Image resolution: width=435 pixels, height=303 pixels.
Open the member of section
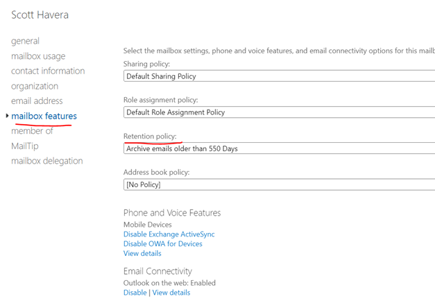pyautogui.click(x=32, y=131)
